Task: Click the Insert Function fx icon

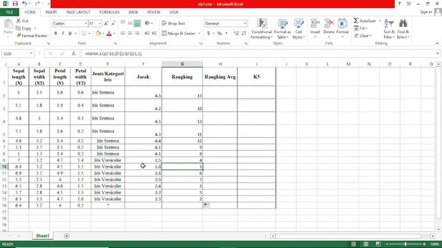Action: point(74,54)
